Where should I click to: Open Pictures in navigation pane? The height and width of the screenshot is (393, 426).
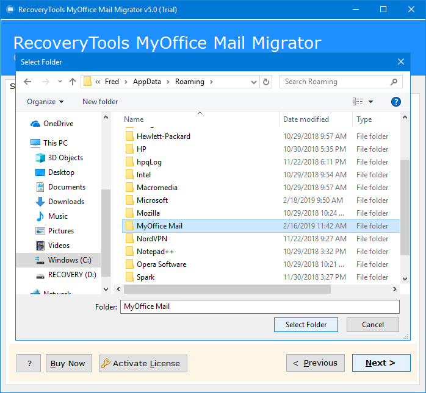54,231
